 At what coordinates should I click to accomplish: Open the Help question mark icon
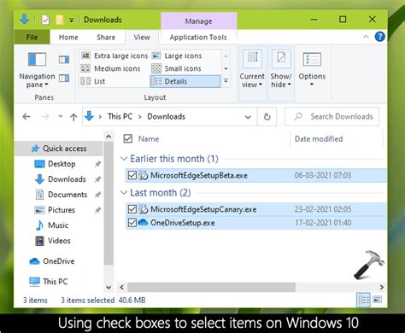[x=379, y=37]
